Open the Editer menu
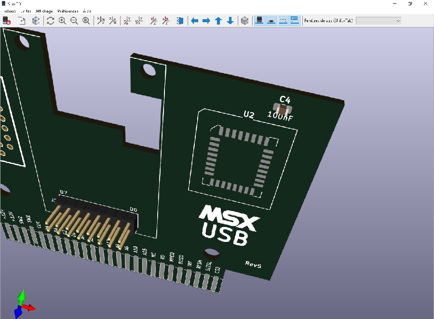Image resolution: width=434 pixels, height=319 pixels. [x=26, y=11]
